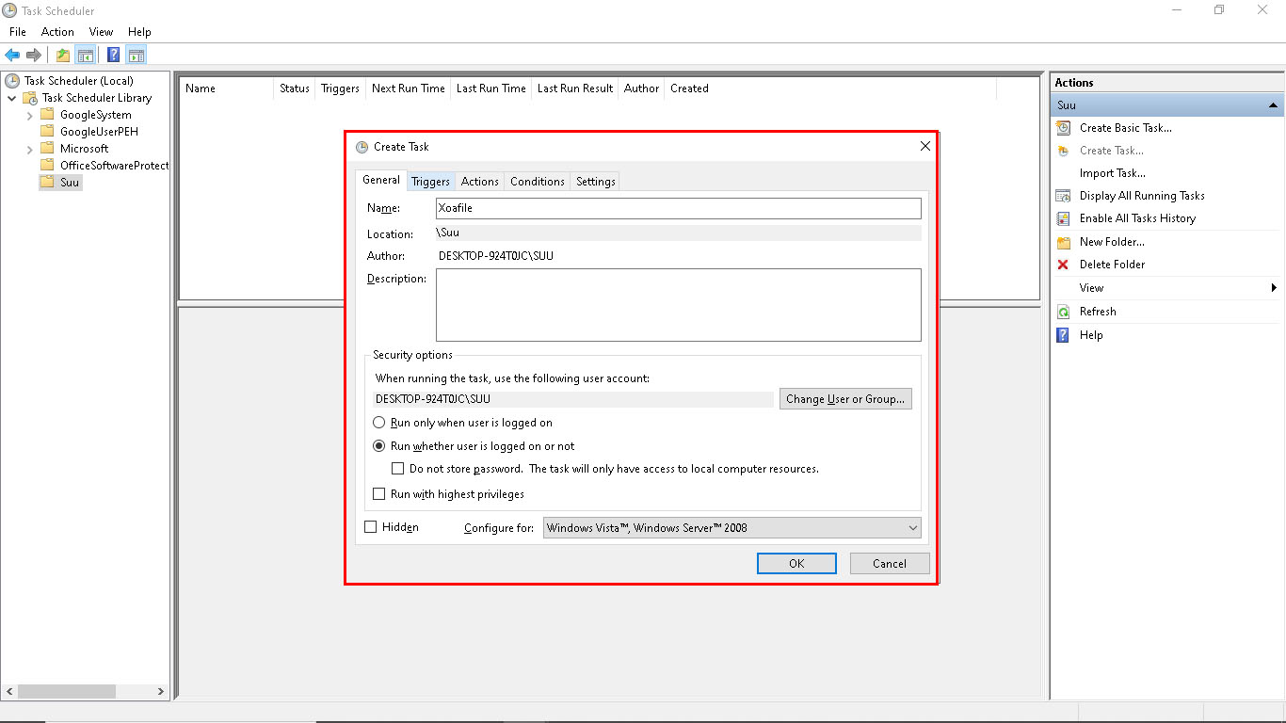Viewport: 1286px width, 723px height.
Task: Click Change User or Group button
Action: coord(844,398)
